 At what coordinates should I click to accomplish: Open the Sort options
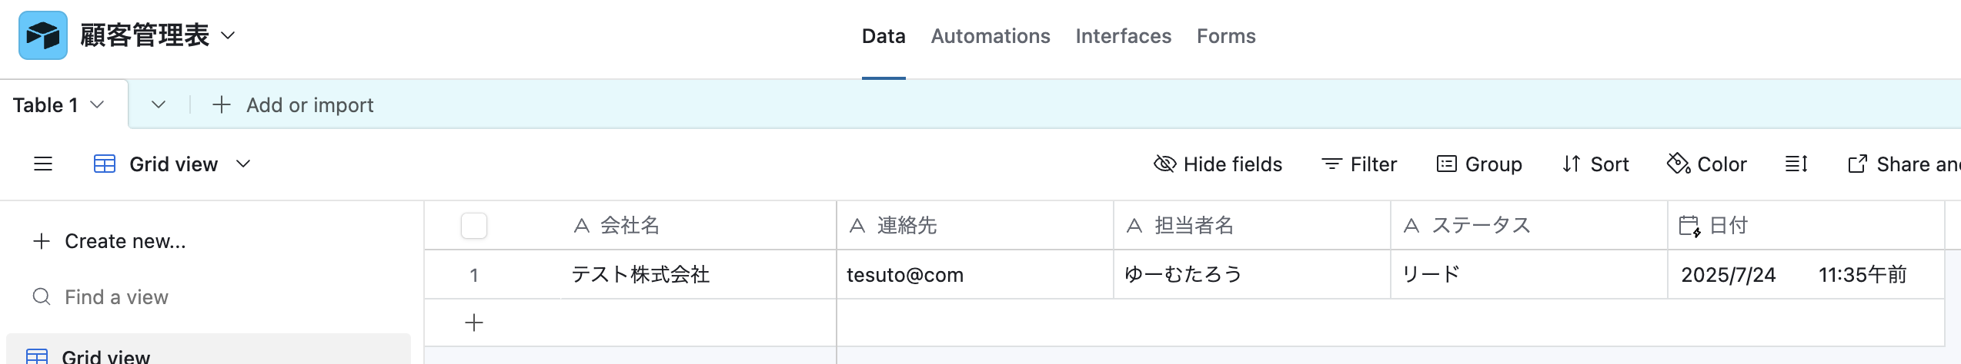[1595, 164]
